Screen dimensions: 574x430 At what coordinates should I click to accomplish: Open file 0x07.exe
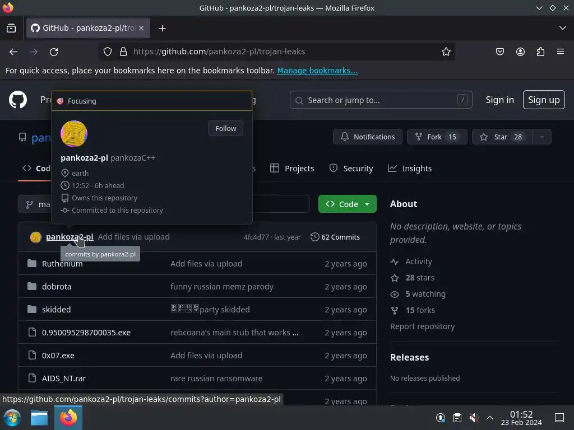click(58, 356)
